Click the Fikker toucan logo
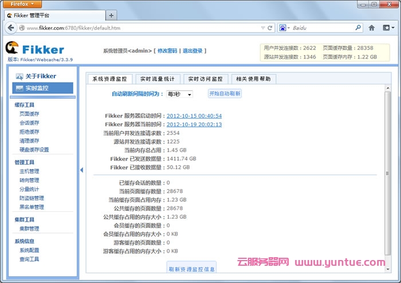The width and height of the screenshot is (401, 283). pos(13,48)
